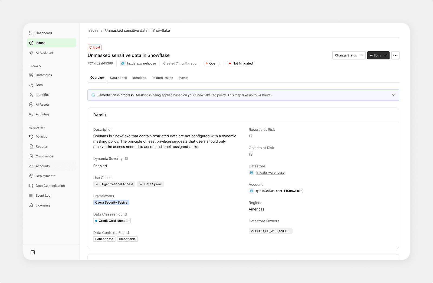Collapse the Remediation in progress banner

click(x=394, y=95)
